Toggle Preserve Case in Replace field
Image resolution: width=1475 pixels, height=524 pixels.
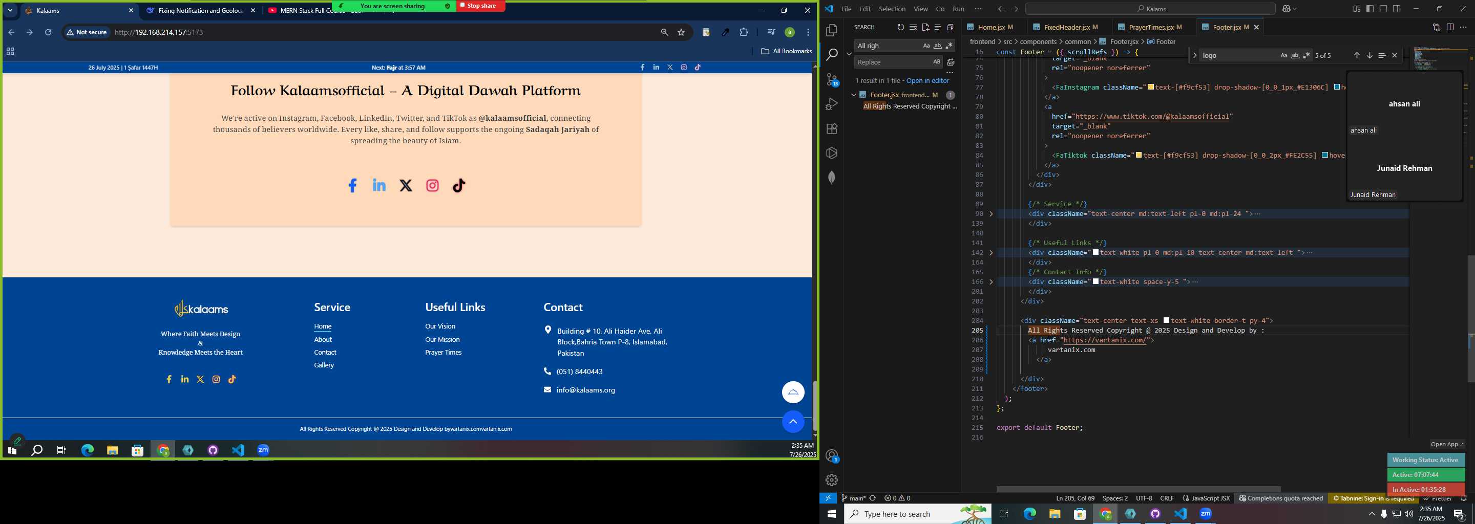click(x=937, y=62)
